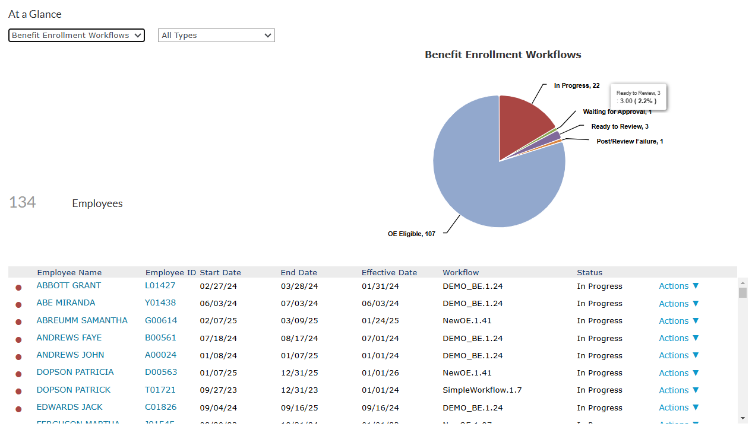Open DOPSON PATRICK employee name link
The height and width of the screenshot is (433, 752).
tap(74, 390)
